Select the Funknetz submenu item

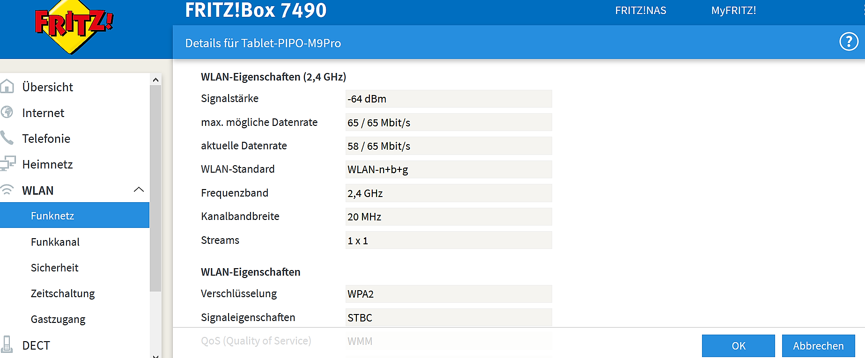tap(74, 215)
